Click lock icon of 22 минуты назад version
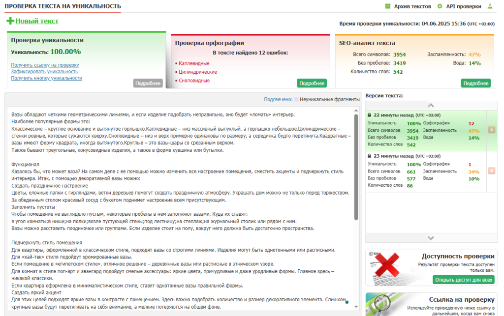 coord(369,115)
